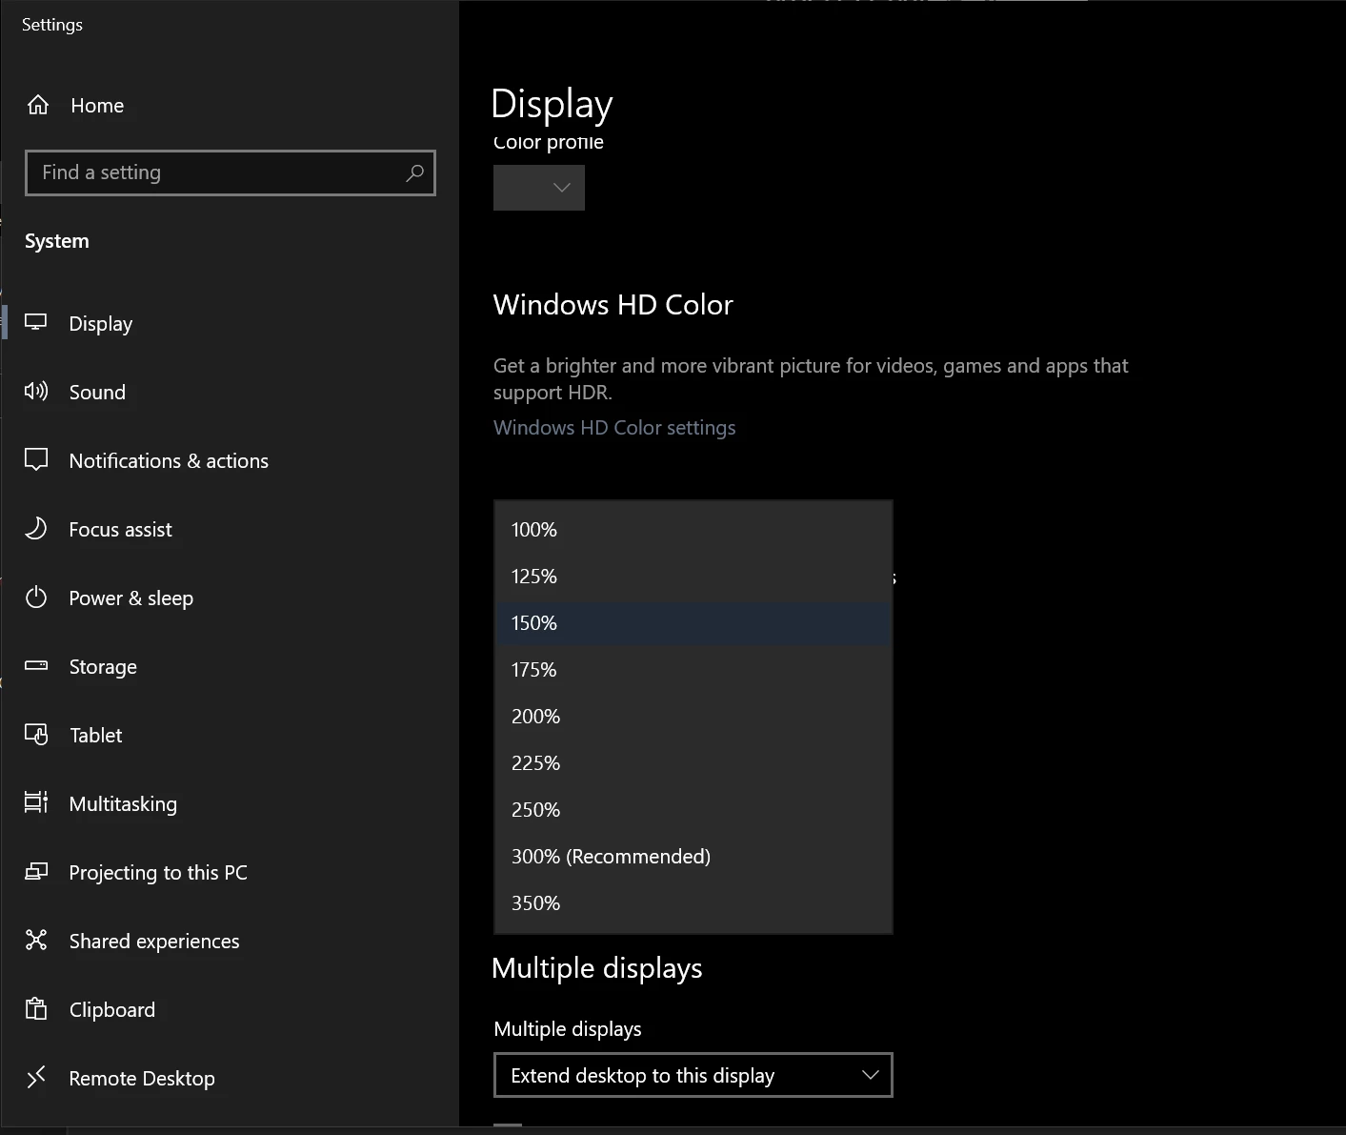Click the Storage drive icon
Viewport: 1346px width, 1135px height.
36,665
